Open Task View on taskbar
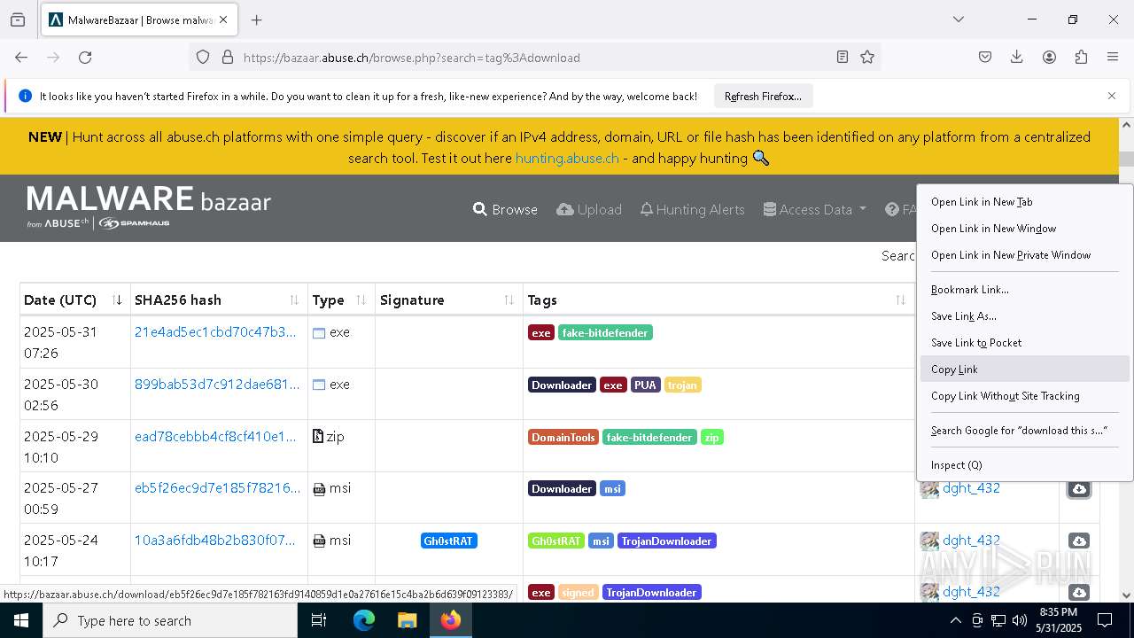1134x638 pixels. 319,620
